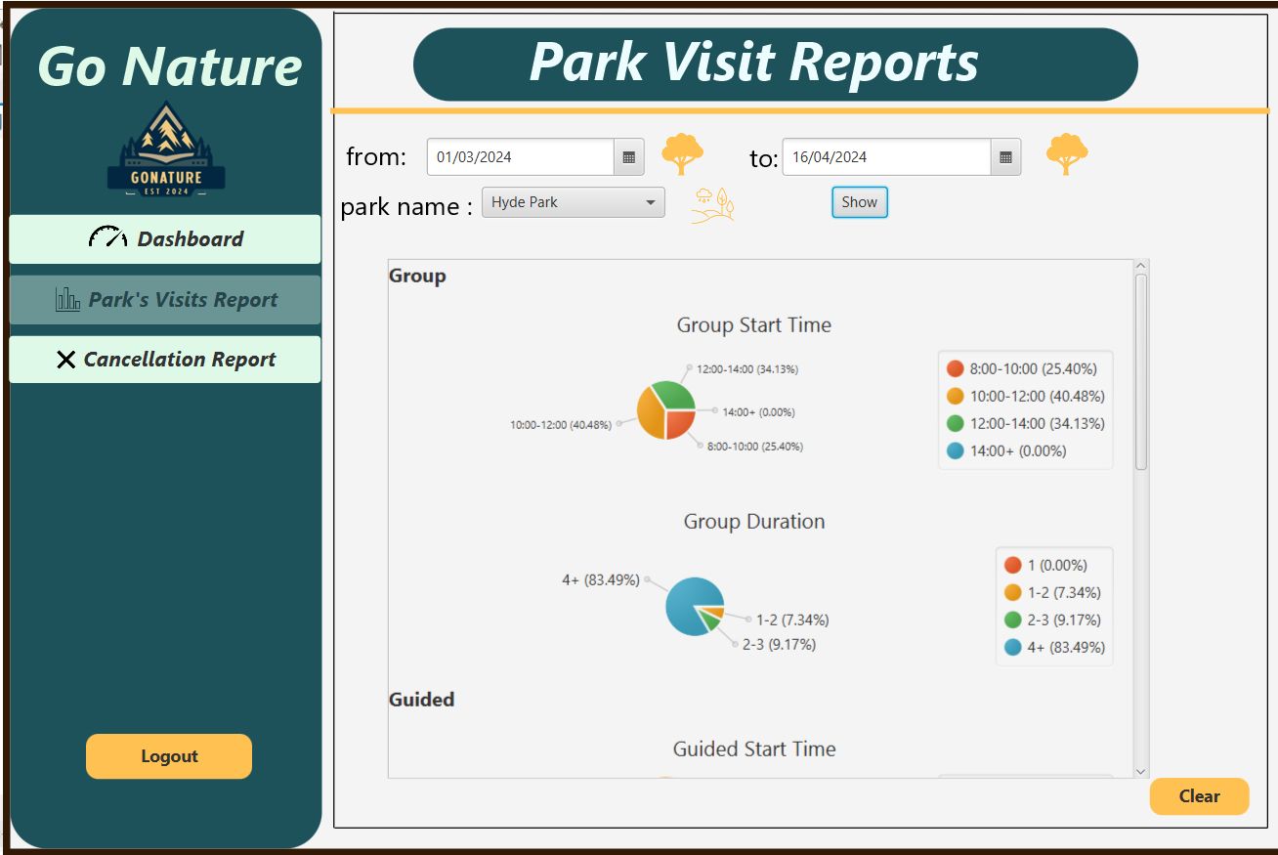Log out using the Logout button
The width and height of the screenshot is (1278, 855).
click(x=169, y=756)
